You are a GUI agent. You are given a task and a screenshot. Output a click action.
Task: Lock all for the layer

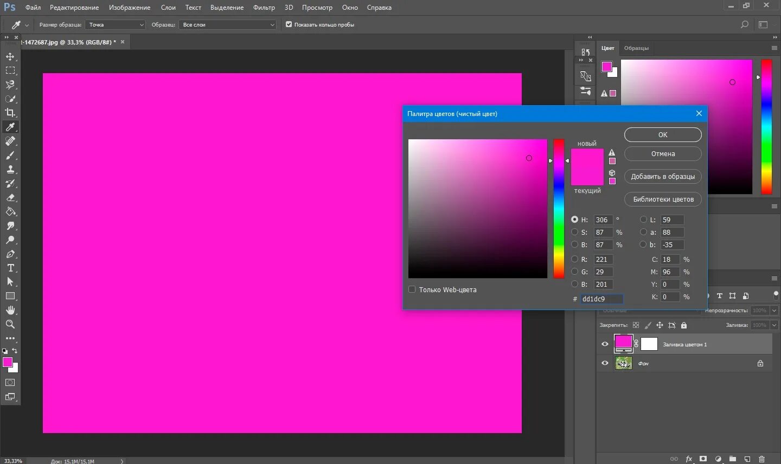point(684,325)
